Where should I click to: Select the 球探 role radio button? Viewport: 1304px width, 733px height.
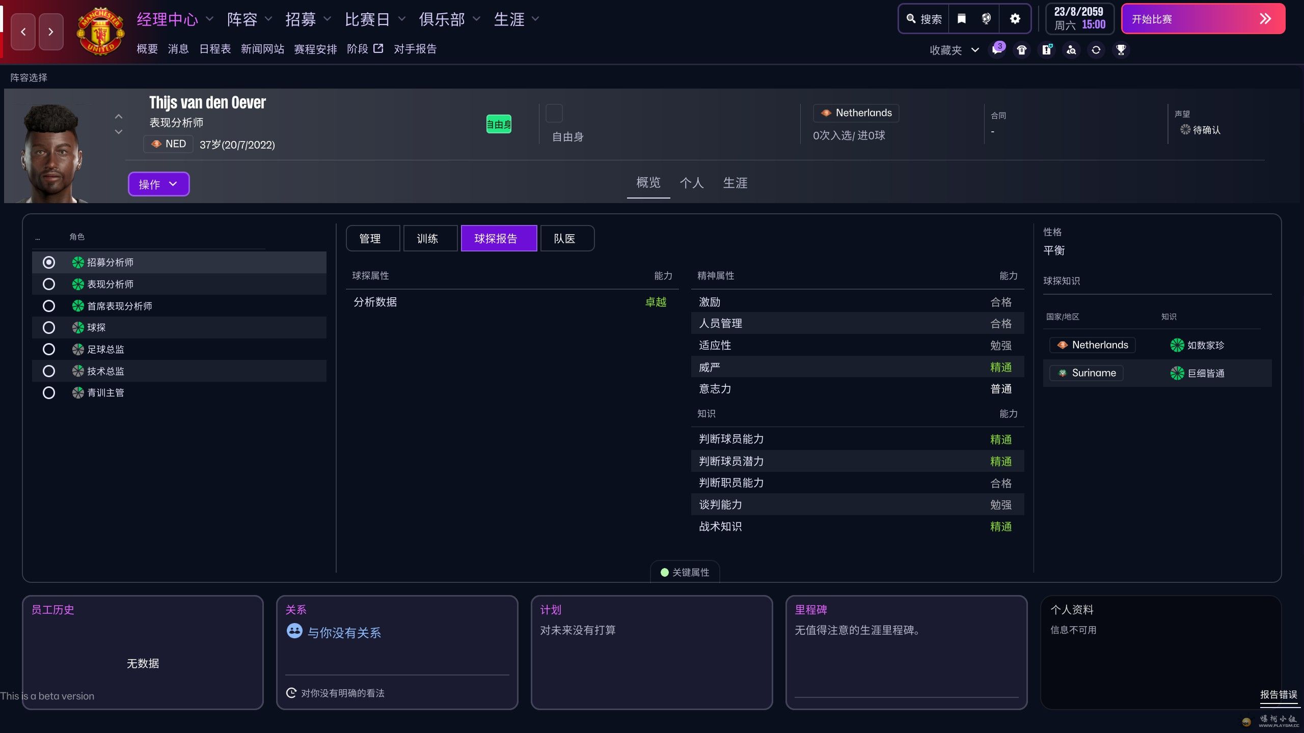(x=49, y=327)
